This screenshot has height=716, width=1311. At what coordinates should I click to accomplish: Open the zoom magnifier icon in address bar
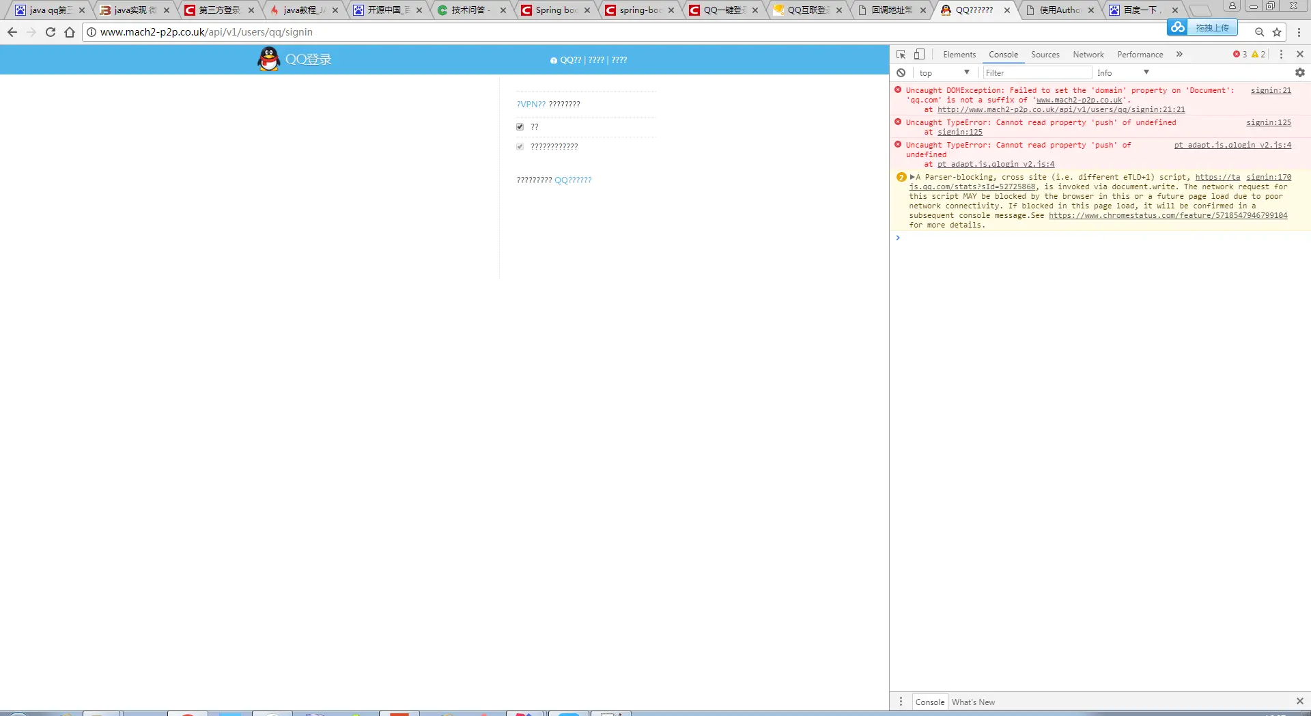1260,32
